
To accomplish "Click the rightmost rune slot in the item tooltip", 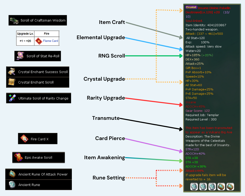I will pos(230,187).
